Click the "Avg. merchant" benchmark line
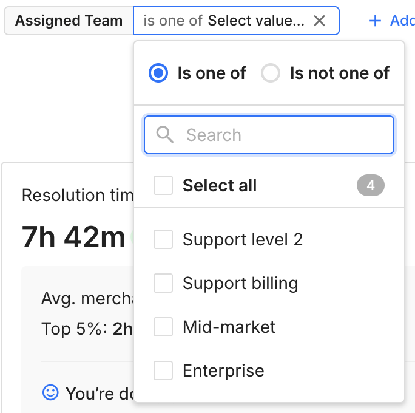This screenshot has width=415, height=413. click(87, 298)
